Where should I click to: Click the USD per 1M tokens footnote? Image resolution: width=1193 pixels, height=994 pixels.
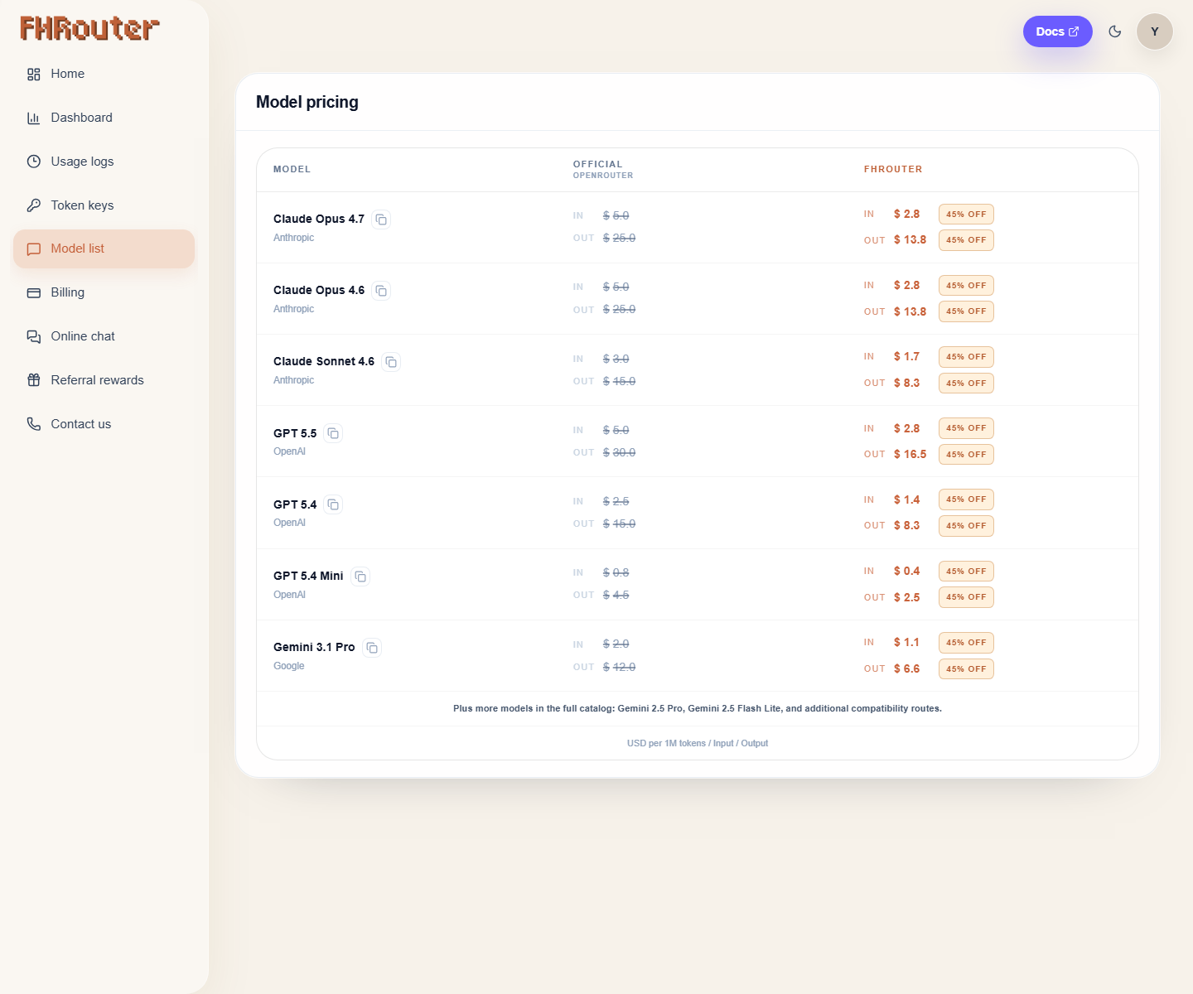698,743
